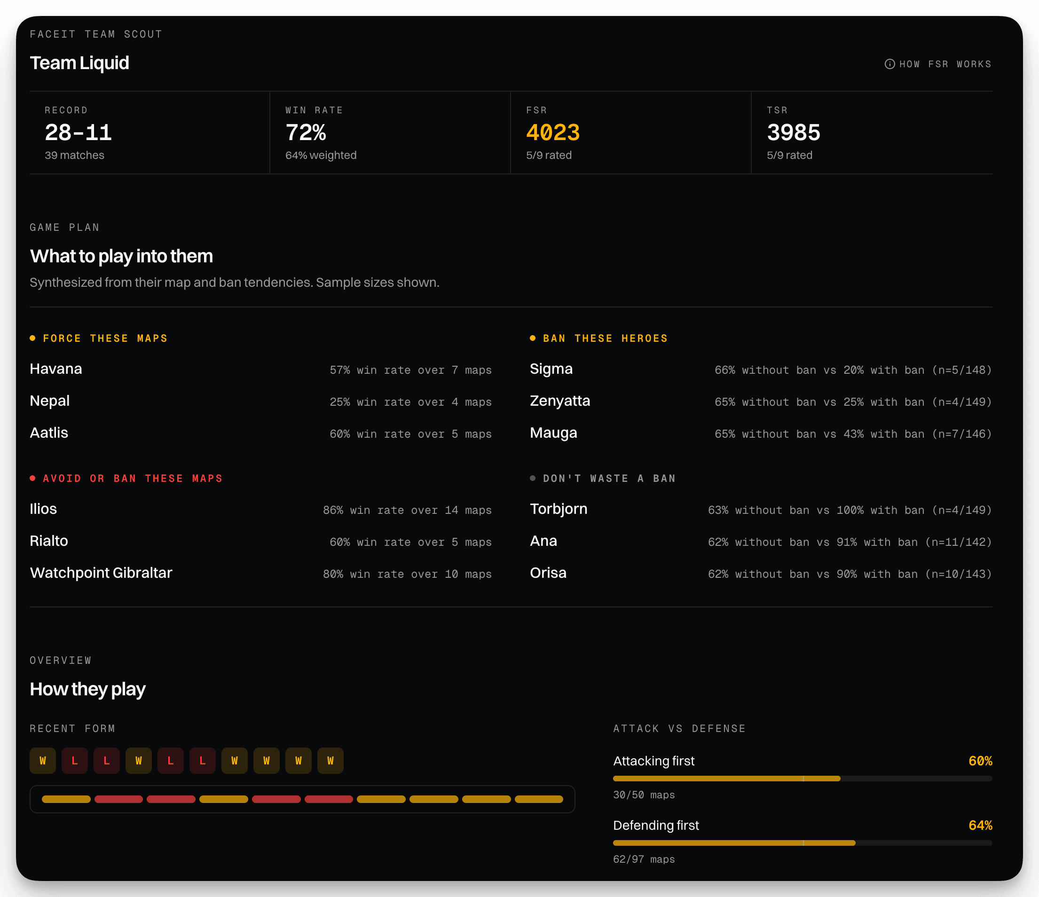Click the 62/97 maps label

point(644,859)
